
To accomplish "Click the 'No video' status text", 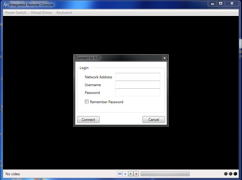I will [13, 174].
